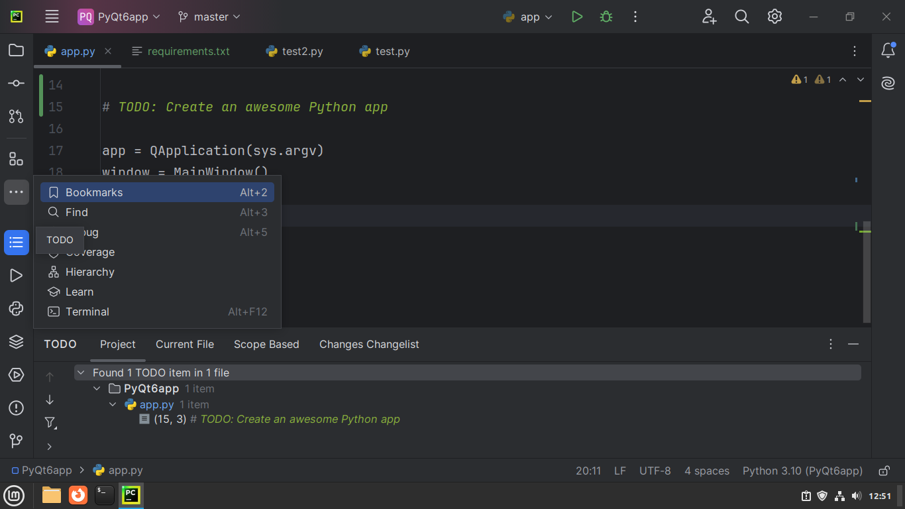Open the PyQt6app project dropdown
Viewport: 905px width, 509px height.
point(119,17)
